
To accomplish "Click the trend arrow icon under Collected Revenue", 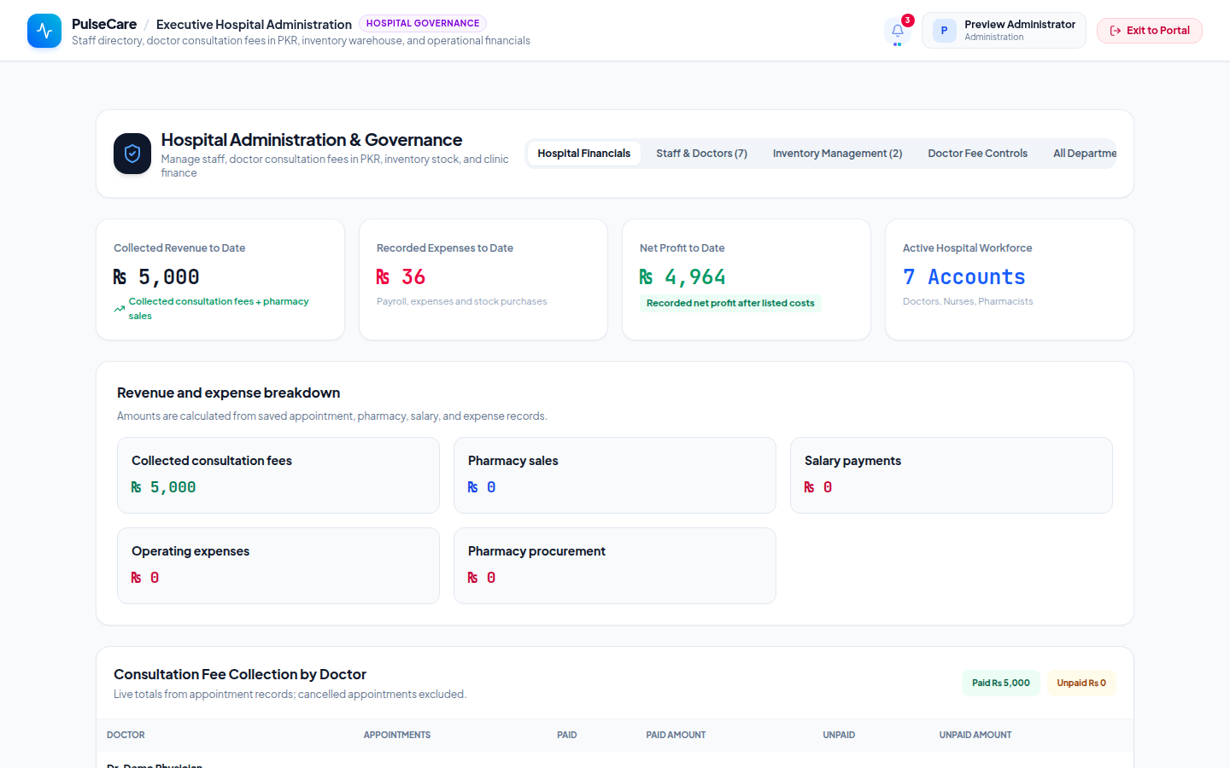I will coord(120,309).
